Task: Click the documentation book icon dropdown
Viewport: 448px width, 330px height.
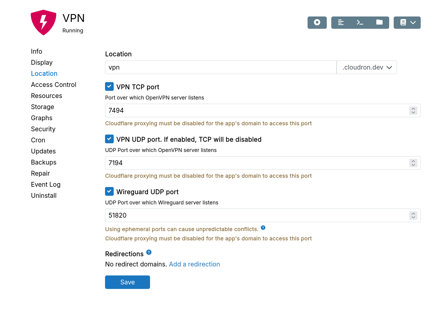Action: point(407,22)
